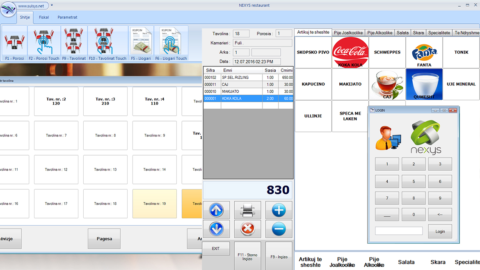Select table Tav. nr. :3
480x270 pixels.
tap(105, 101)
